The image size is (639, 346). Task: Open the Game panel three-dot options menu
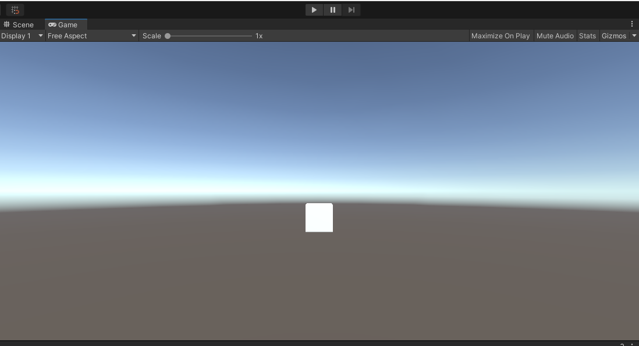pos(632,24)
